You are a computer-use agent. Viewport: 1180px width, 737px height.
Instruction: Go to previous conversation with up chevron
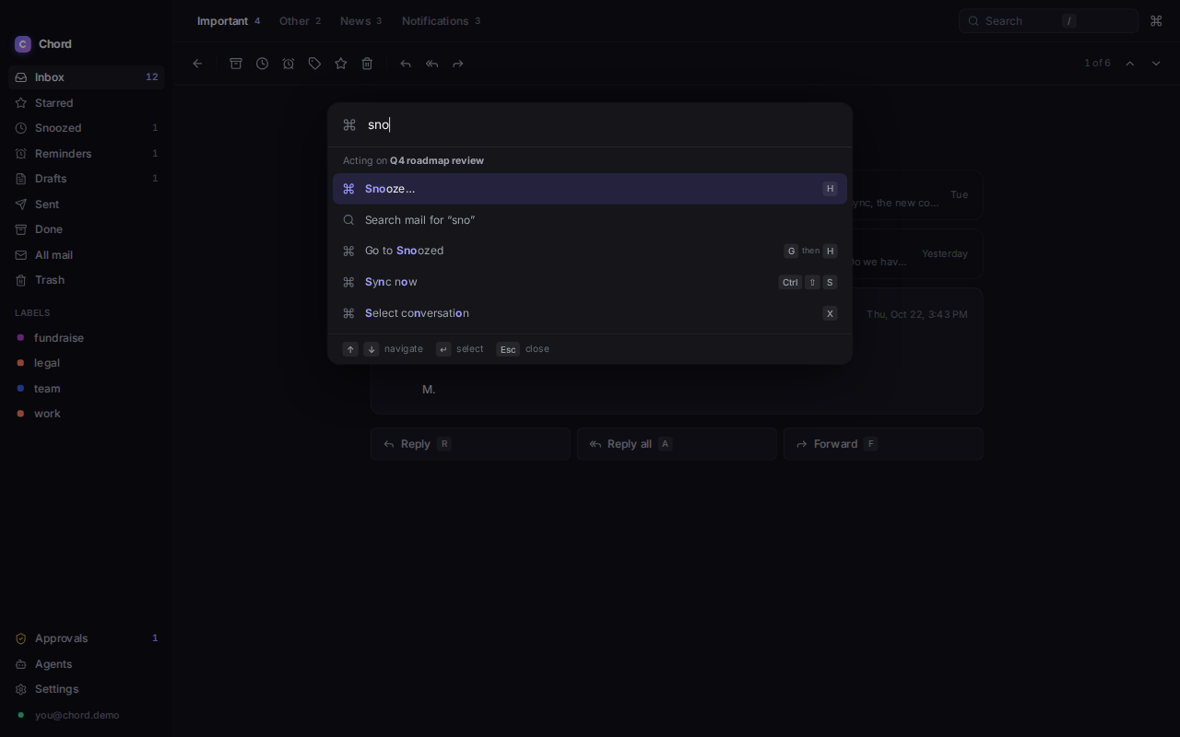[1130, 64]
